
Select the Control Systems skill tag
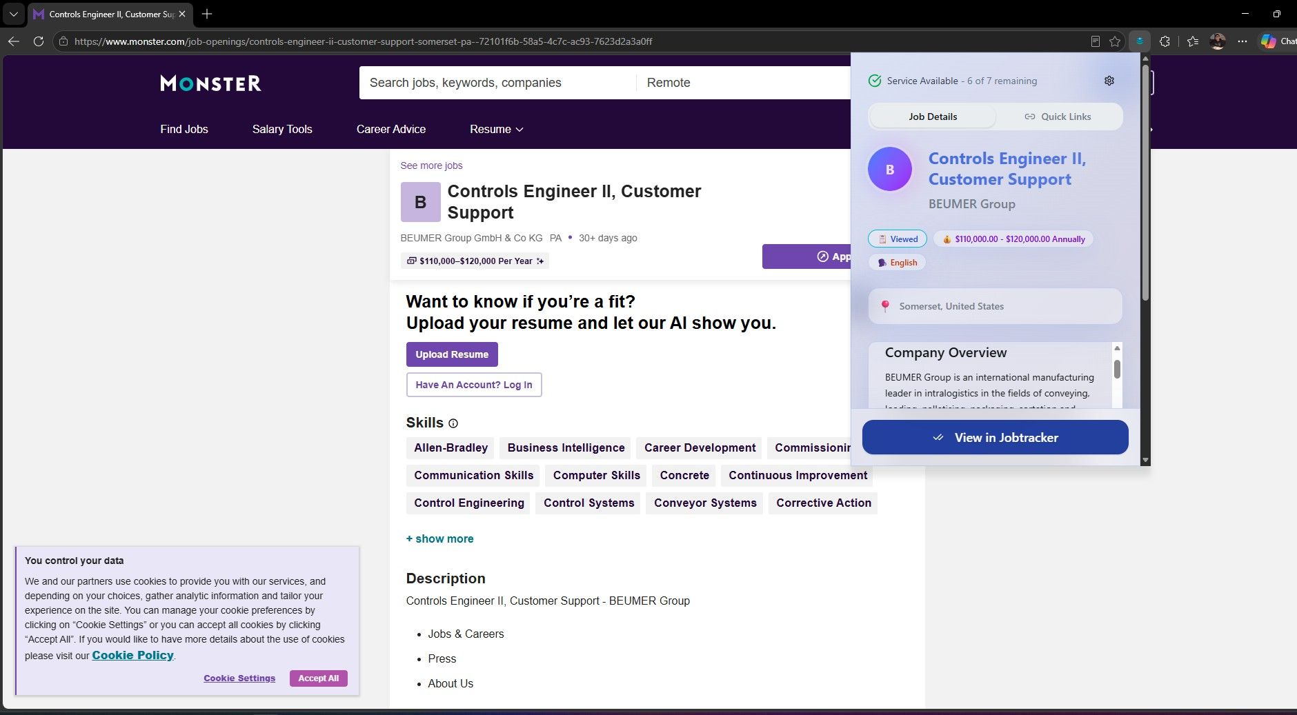(588, 503)
